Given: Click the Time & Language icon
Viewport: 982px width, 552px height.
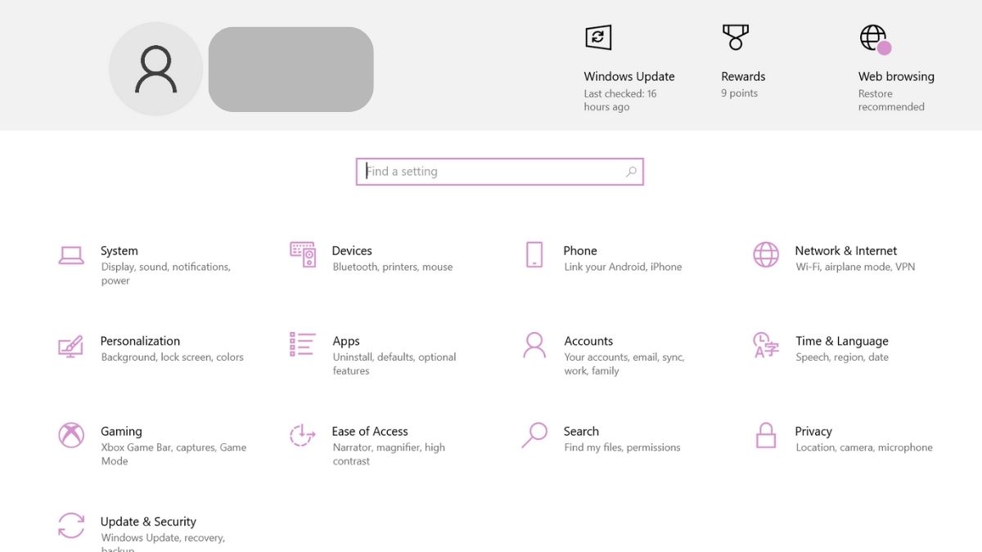Looking at the screenshot, I should pyautogui.click(x=766, y=345).
